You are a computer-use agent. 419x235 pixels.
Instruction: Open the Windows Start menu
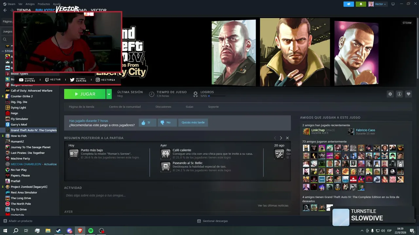[5, 231]
